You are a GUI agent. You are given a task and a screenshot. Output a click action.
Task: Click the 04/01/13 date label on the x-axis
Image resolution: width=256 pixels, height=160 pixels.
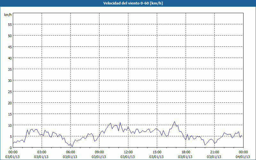coord(243,157)
